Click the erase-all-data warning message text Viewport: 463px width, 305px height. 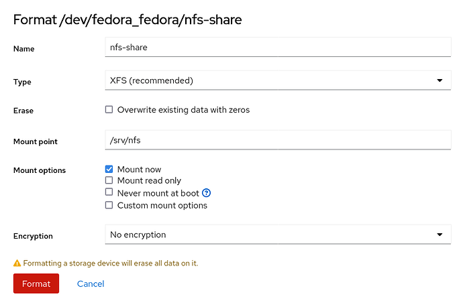click(111, 263)
